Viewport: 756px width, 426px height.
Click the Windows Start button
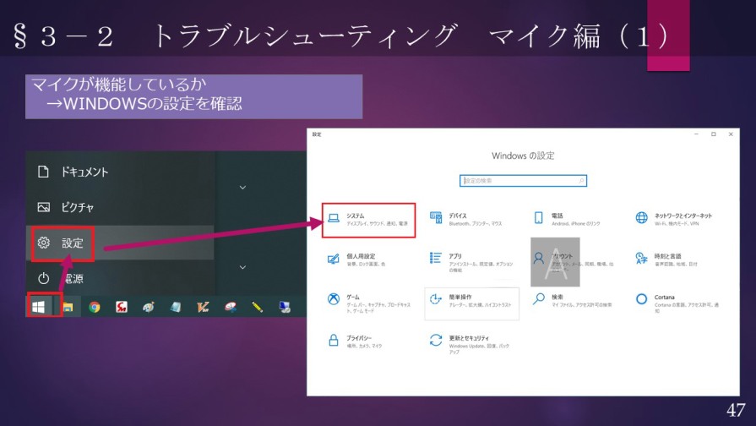pos(39,306)
